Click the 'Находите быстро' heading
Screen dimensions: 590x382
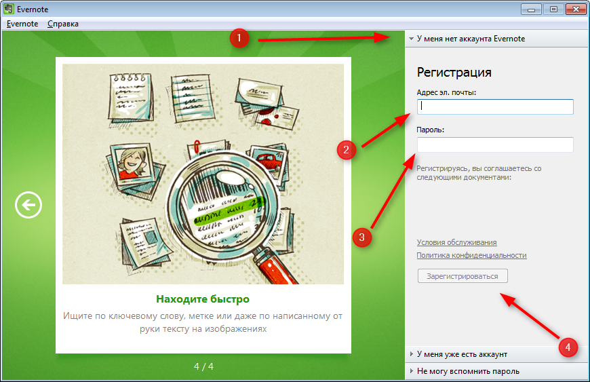pos(203,299)
